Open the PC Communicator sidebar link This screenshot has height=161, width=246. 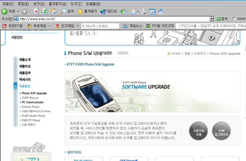(33, 102)
